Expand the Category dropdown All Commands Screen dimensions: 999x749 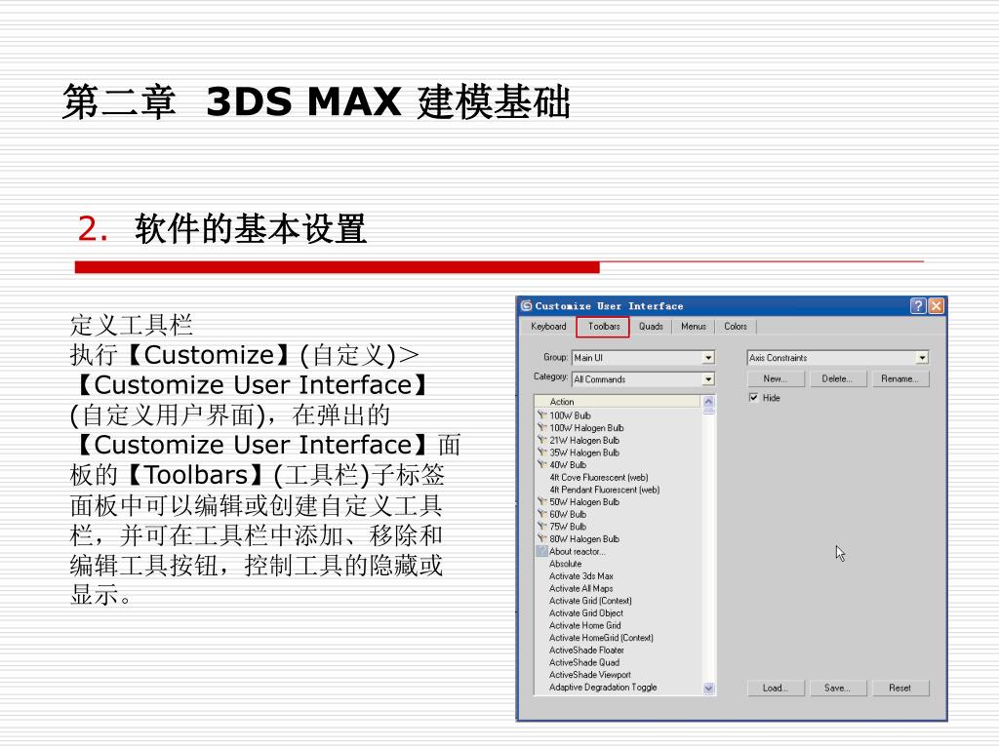643,379
